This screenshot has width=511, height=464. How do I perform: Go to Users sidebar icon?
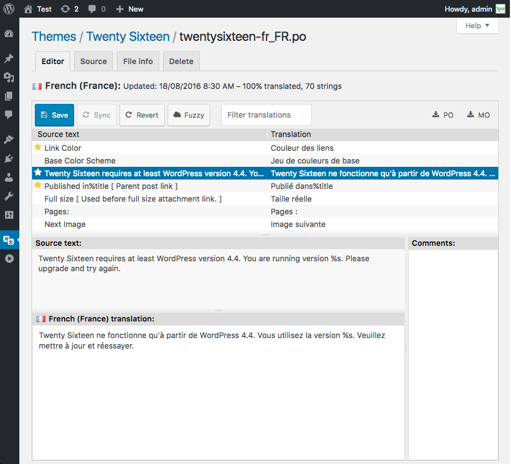(x=9, y=177)
